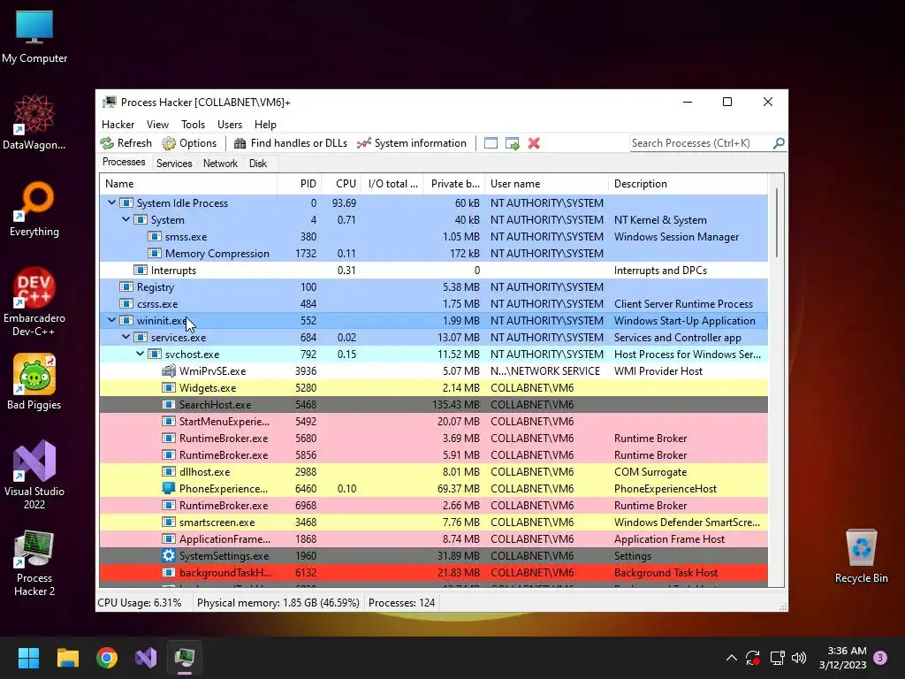Image resolution: width=905 pixels, height=679 pixels.
Task: Sort by Description column header
Action: pos(688,184)
